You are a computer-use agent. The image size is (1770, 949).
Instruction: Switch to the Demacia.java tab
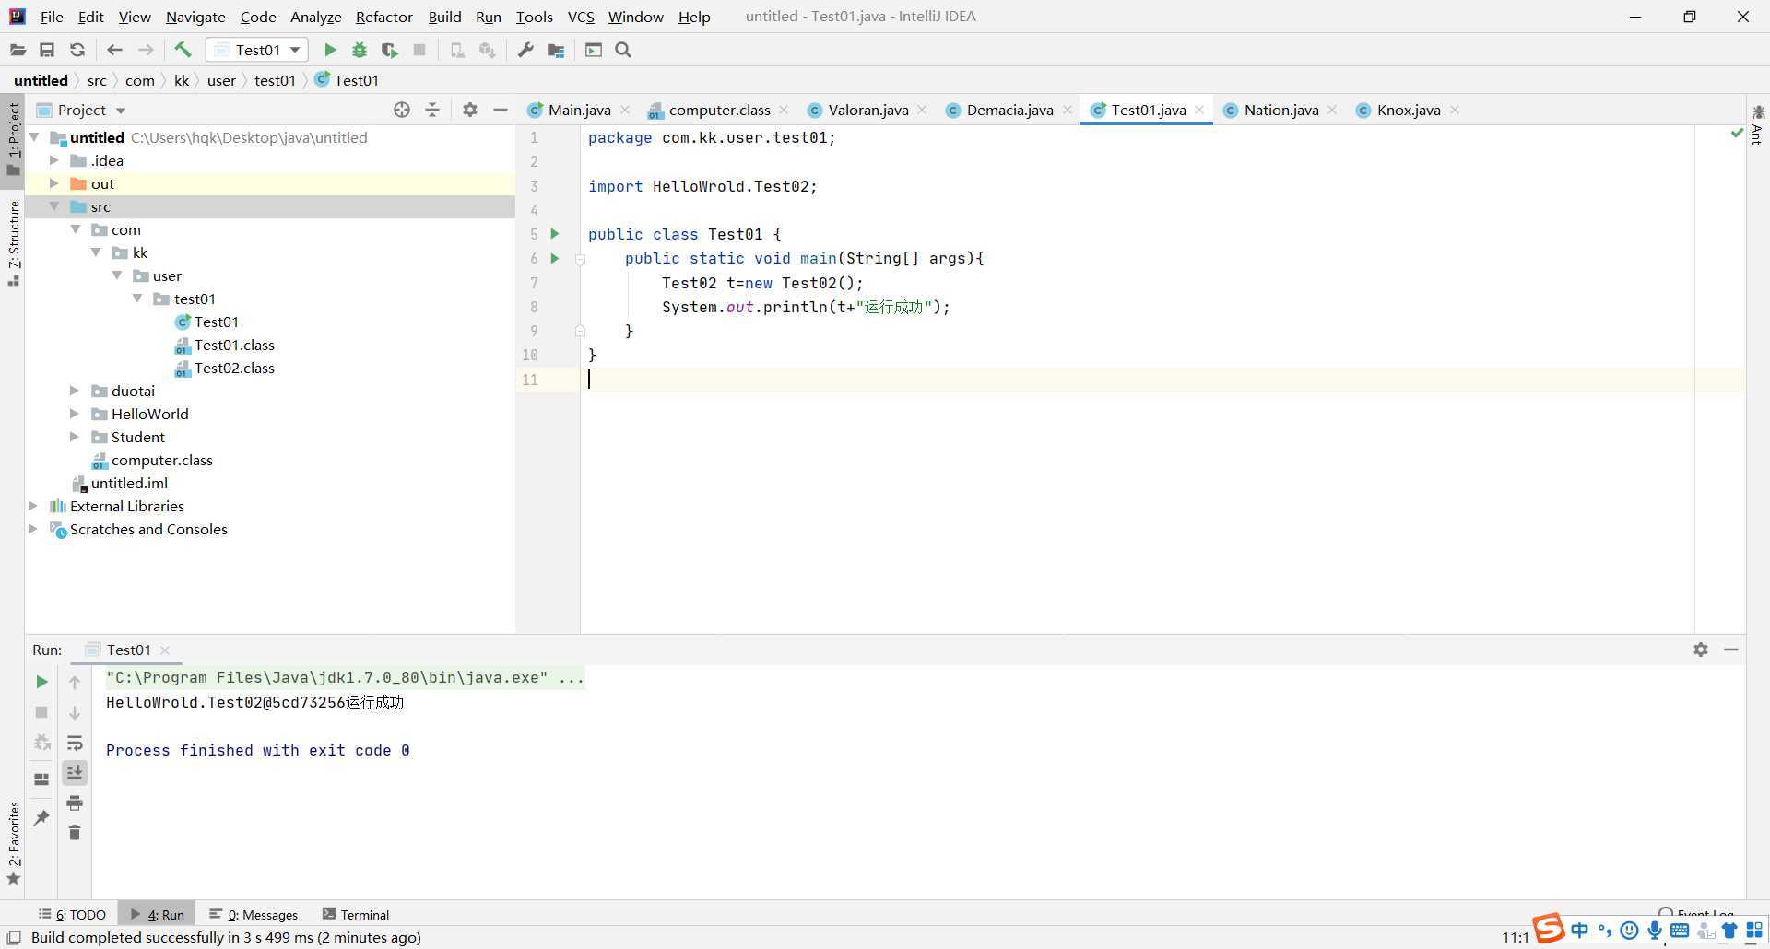(x=1009, y=110)
